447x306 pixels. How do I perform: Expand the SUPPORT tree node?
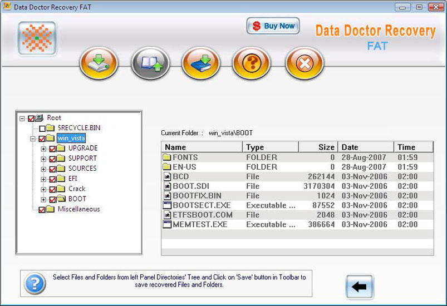(x=43, y=159)
